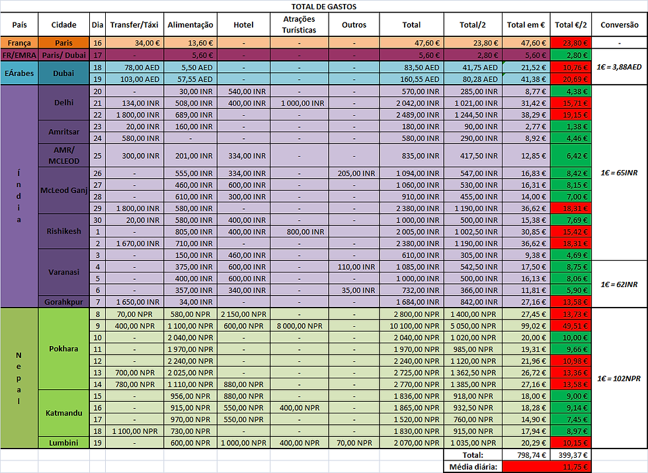Click the 'Amritsar' city cell
This screenshot has height=473, width=648.
pyautogui.click(x=63, y=132)
